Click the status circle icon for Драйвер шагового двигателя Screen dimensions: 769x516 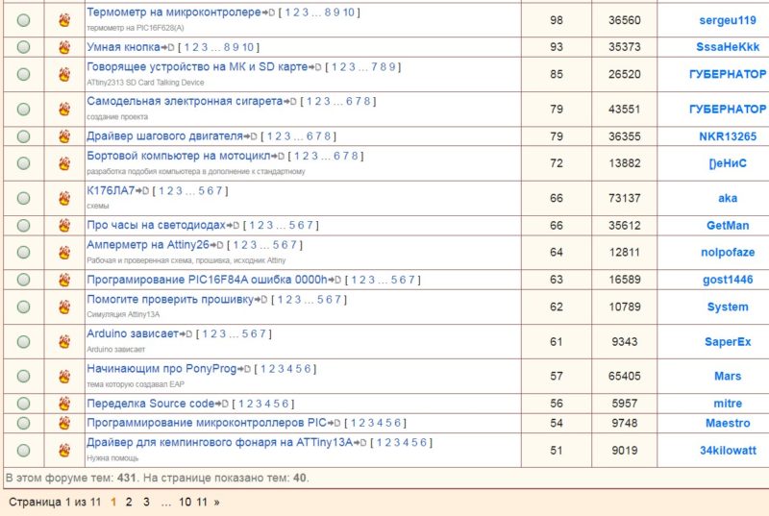pos(23,136)
